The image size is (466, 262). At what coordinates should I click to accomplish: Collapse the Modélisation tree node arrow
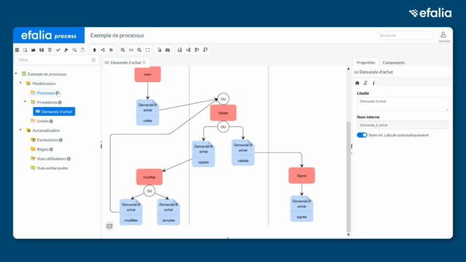(x=21, y=82)
